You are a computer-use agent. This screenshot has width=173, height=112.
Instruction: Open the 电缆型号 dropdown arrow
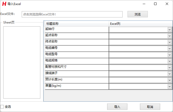pos(170,55)
